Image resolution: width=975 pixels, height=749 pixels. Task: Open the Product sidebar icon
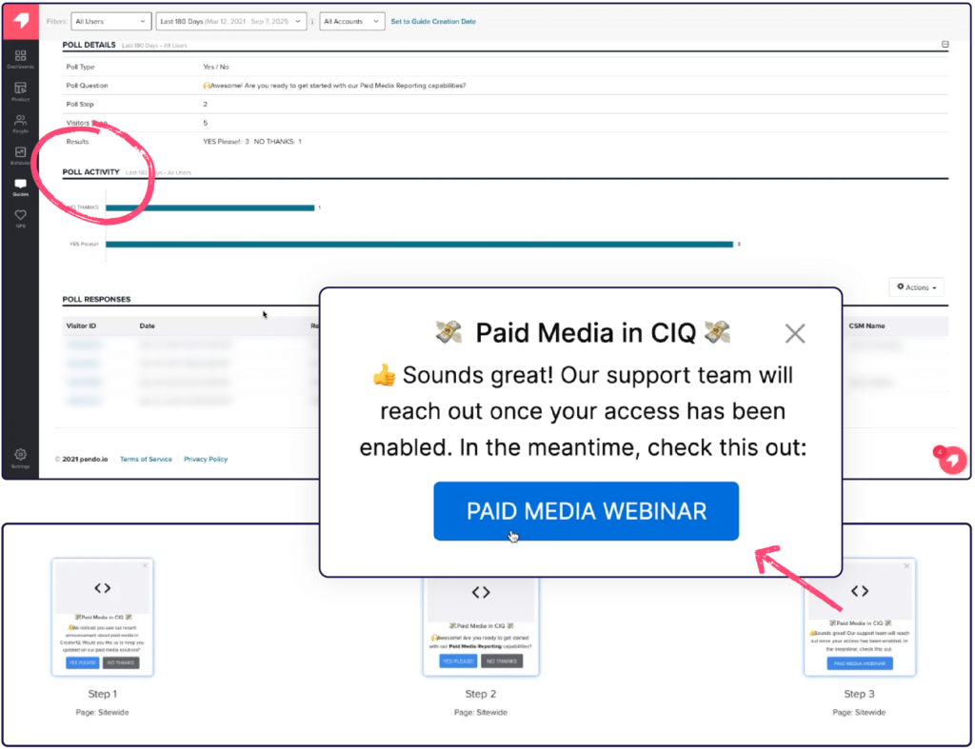click(x=21, y=90)
